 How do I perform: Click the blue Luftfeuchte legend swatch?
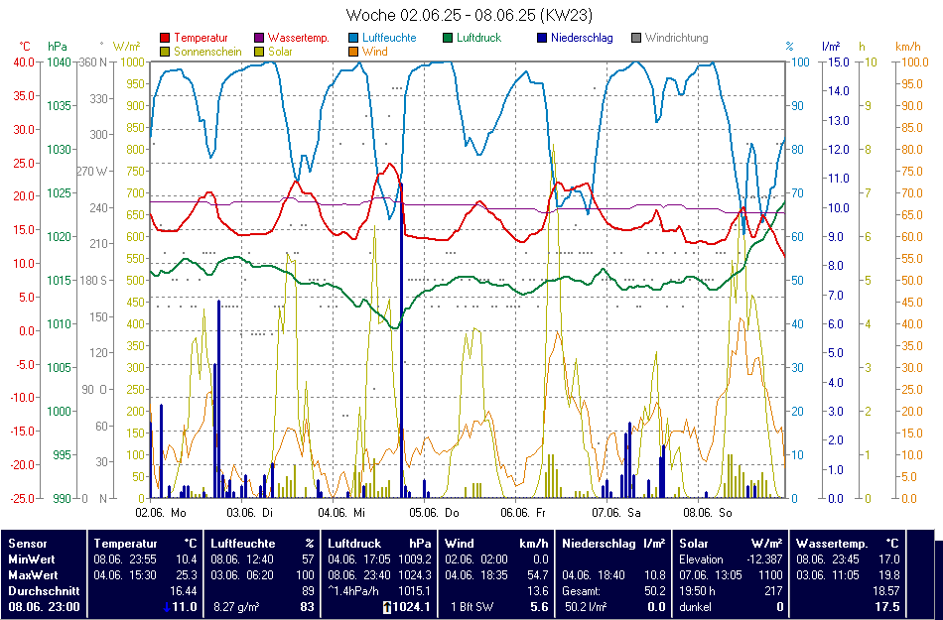[x=353, y=38]
